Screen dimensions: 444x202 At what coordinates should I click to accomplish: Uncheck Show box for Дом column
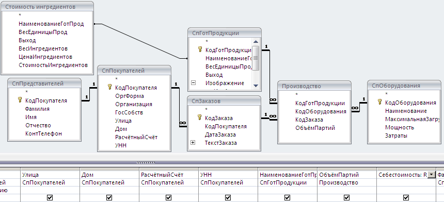(109, 198)
